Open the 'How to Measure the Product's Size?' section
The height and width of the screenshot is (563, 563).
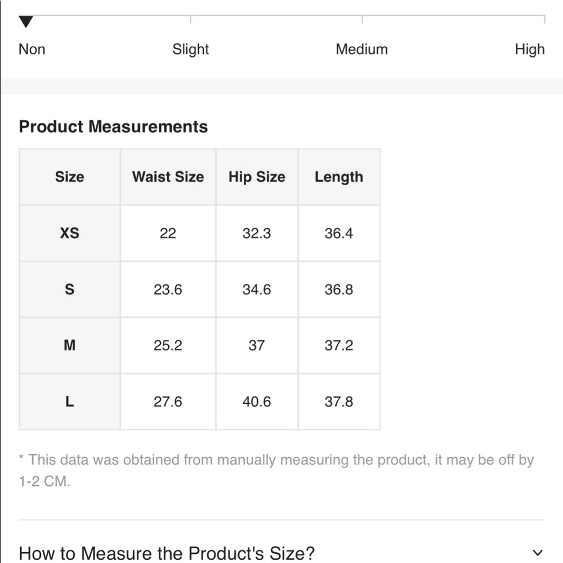click(167, 553)
